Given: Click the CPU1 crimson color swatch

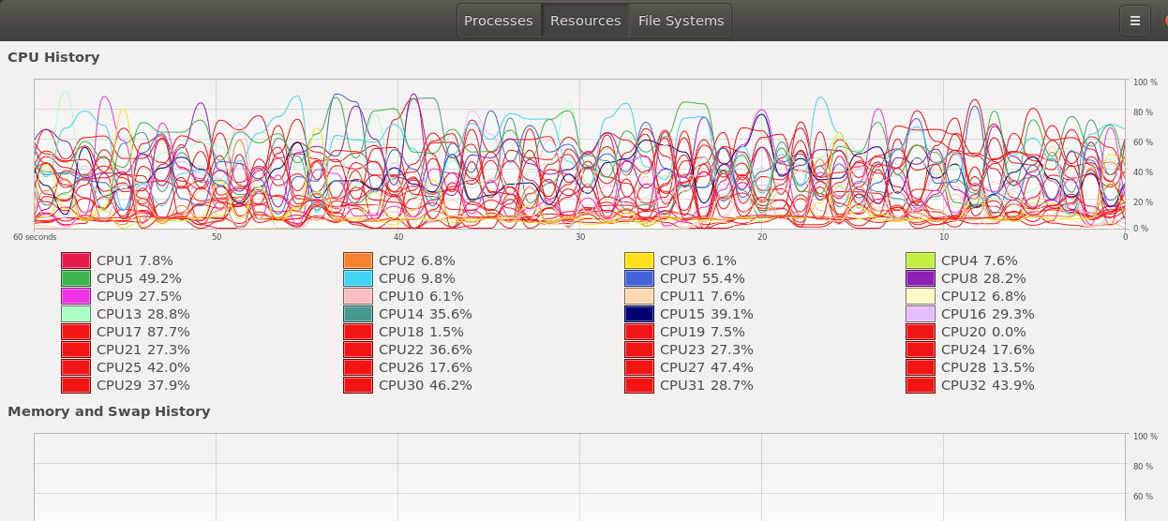Looking at the screenshot, I should point(76,260).
